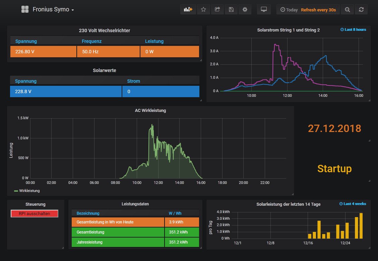The height and width of the screenshot is (261, 378).
Task: Open panel menu of AC Wirkleistung title
Action: [150, 110]
